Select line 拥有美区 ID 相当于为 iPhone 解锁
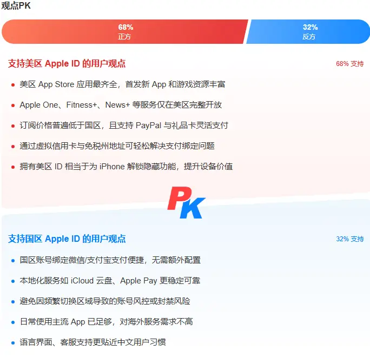This screenshot has height=357, width=370. pyautogui.click(x=126, y=167)
